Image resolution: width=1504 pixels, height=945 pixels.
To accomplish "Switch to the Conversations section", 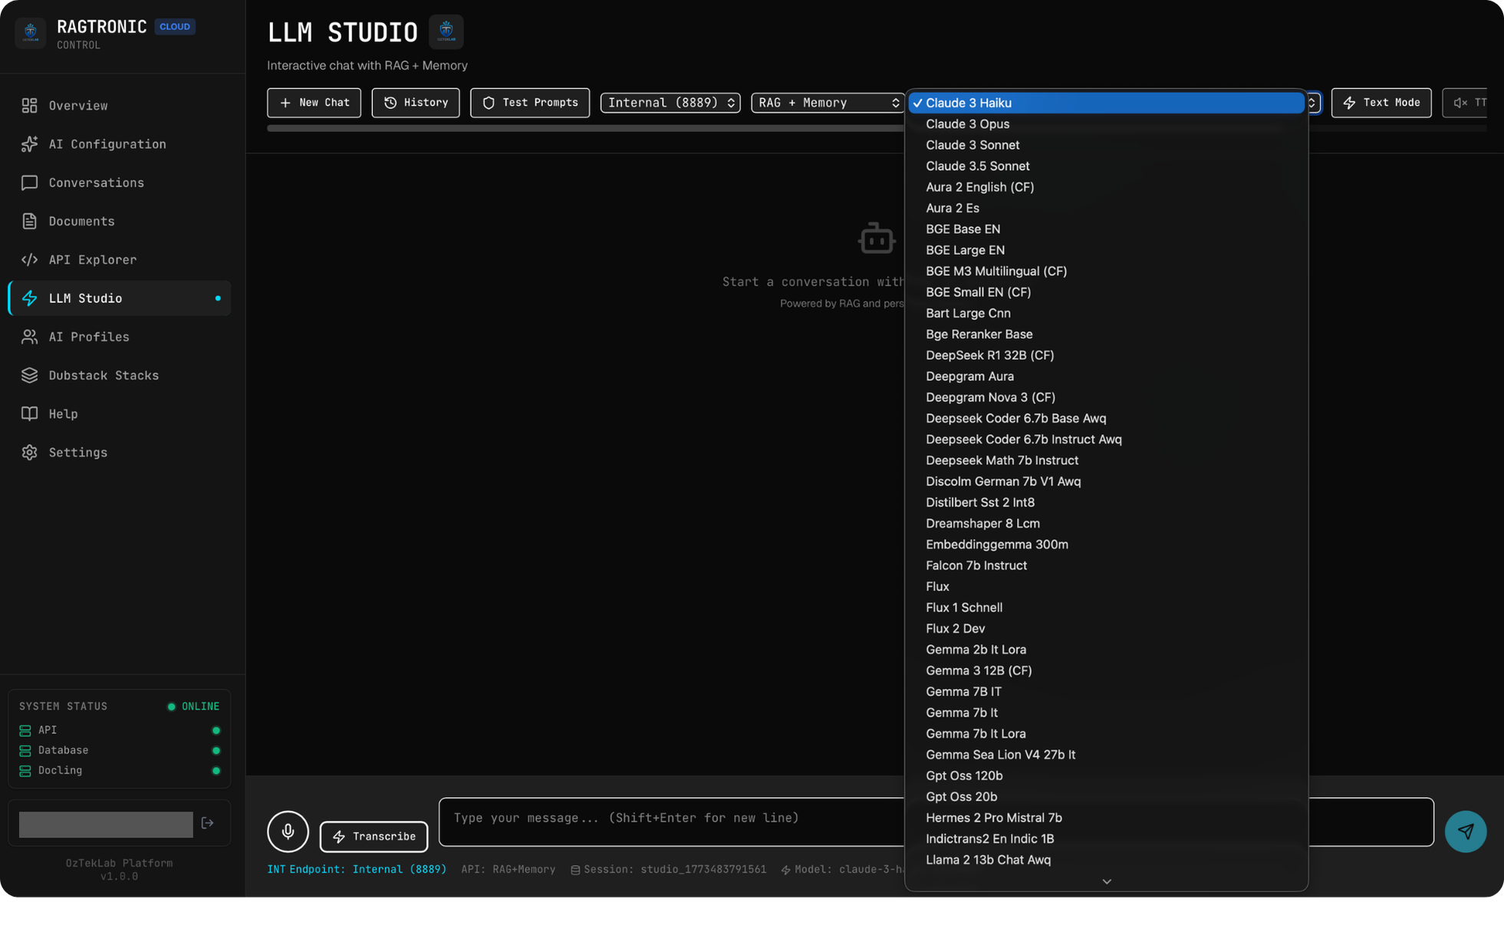I will coord(96,183).
